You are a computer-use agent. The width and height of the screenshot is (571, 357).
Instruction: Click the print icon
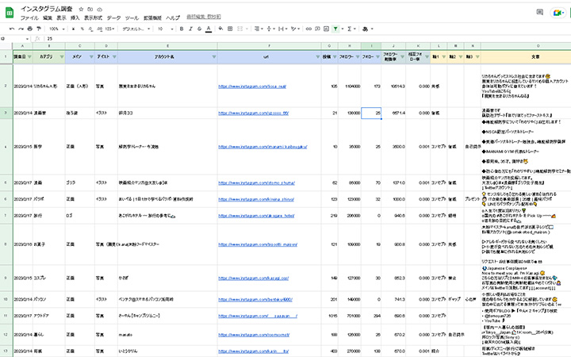pos(29,29)
